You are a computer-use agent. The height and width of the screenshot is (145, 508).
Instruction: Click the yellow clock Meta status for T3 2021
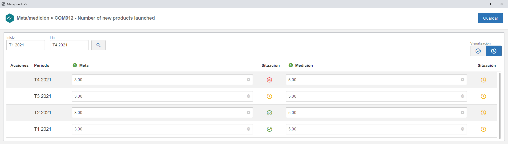(269, 96)
